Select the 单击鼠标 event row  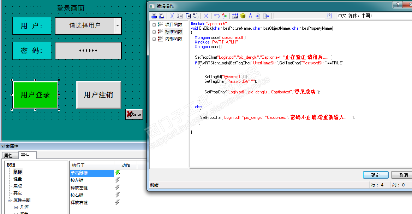92,173
